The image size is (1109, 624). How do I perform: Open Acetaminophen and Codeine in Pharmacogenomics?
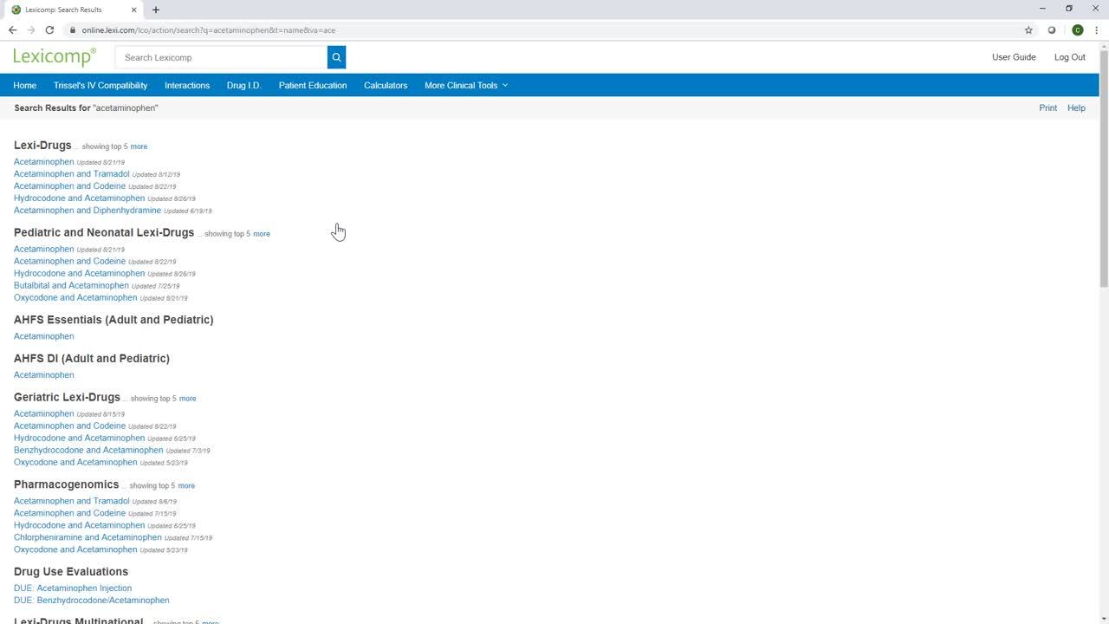coord(69,513)
